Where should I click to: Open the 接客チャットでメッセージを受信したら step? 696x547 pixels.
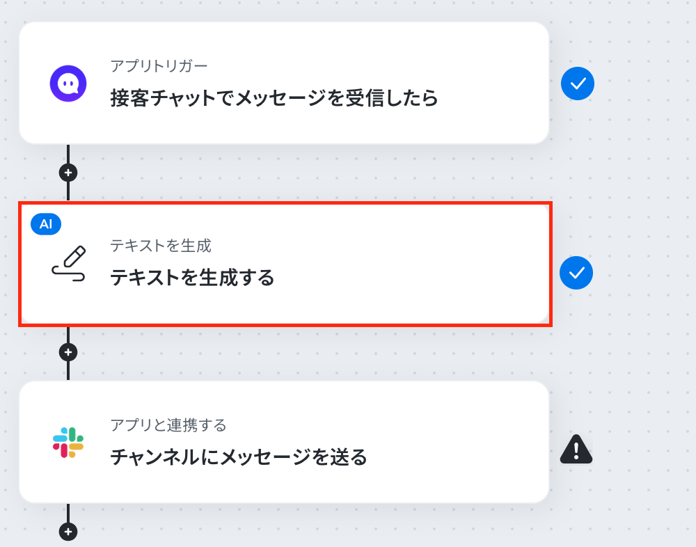tap(274, 97)
